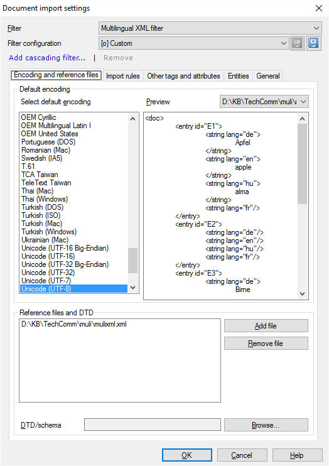Switch to Encoding and reference files tab

click(x=56, y=75)
